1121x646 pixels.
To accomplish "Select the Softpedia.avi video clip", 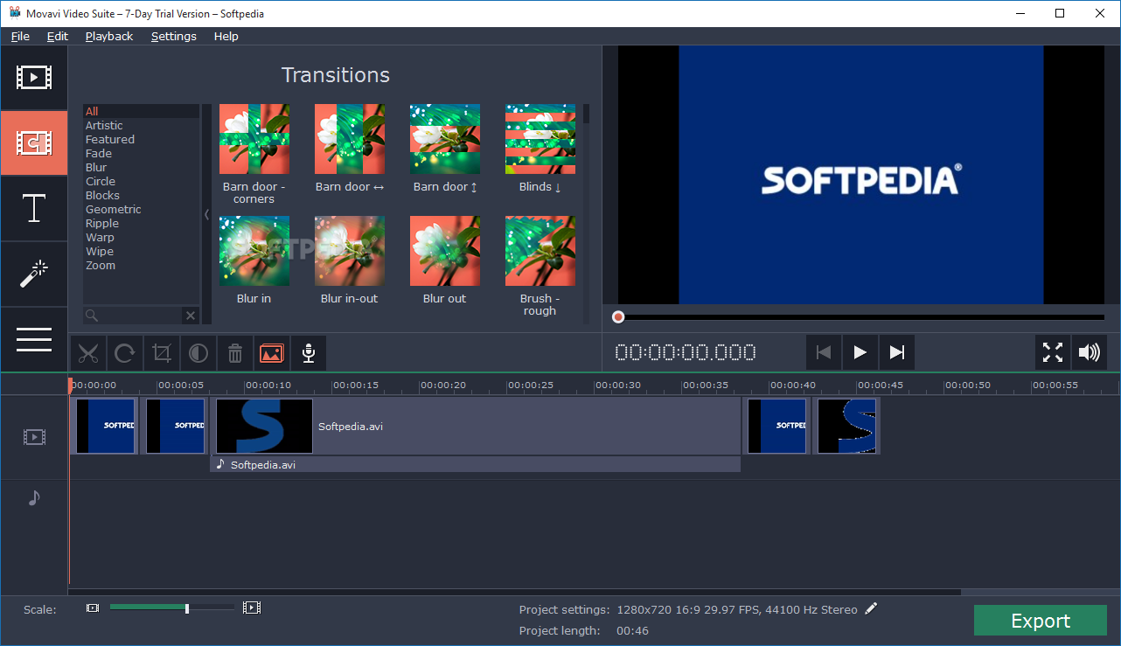I will click(477, 427).
